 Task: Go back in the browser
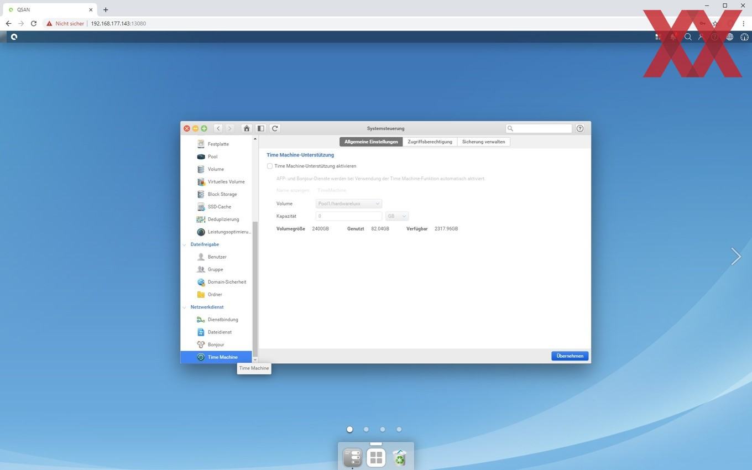click(x=8, y=24)
